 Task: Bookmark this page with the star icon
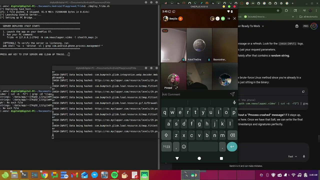point(278,10)
